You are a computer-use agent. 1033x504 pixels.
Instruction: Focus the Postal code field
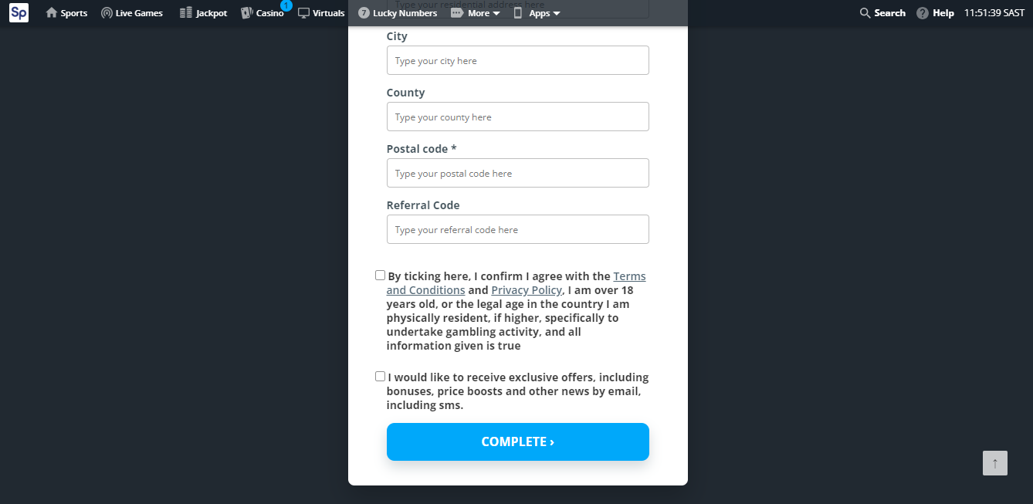518,173
